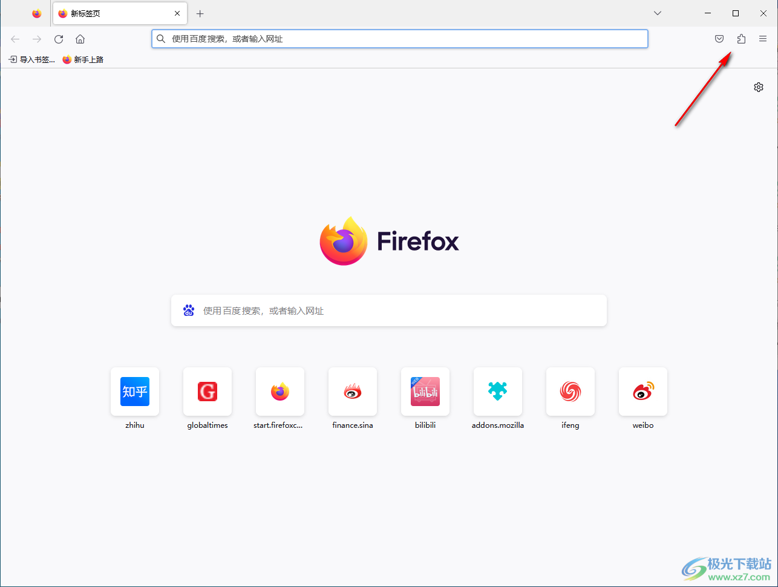Open the extensions puzzle menu
Viewport: 778px width, 587px height.
click(x=741, y=39)
